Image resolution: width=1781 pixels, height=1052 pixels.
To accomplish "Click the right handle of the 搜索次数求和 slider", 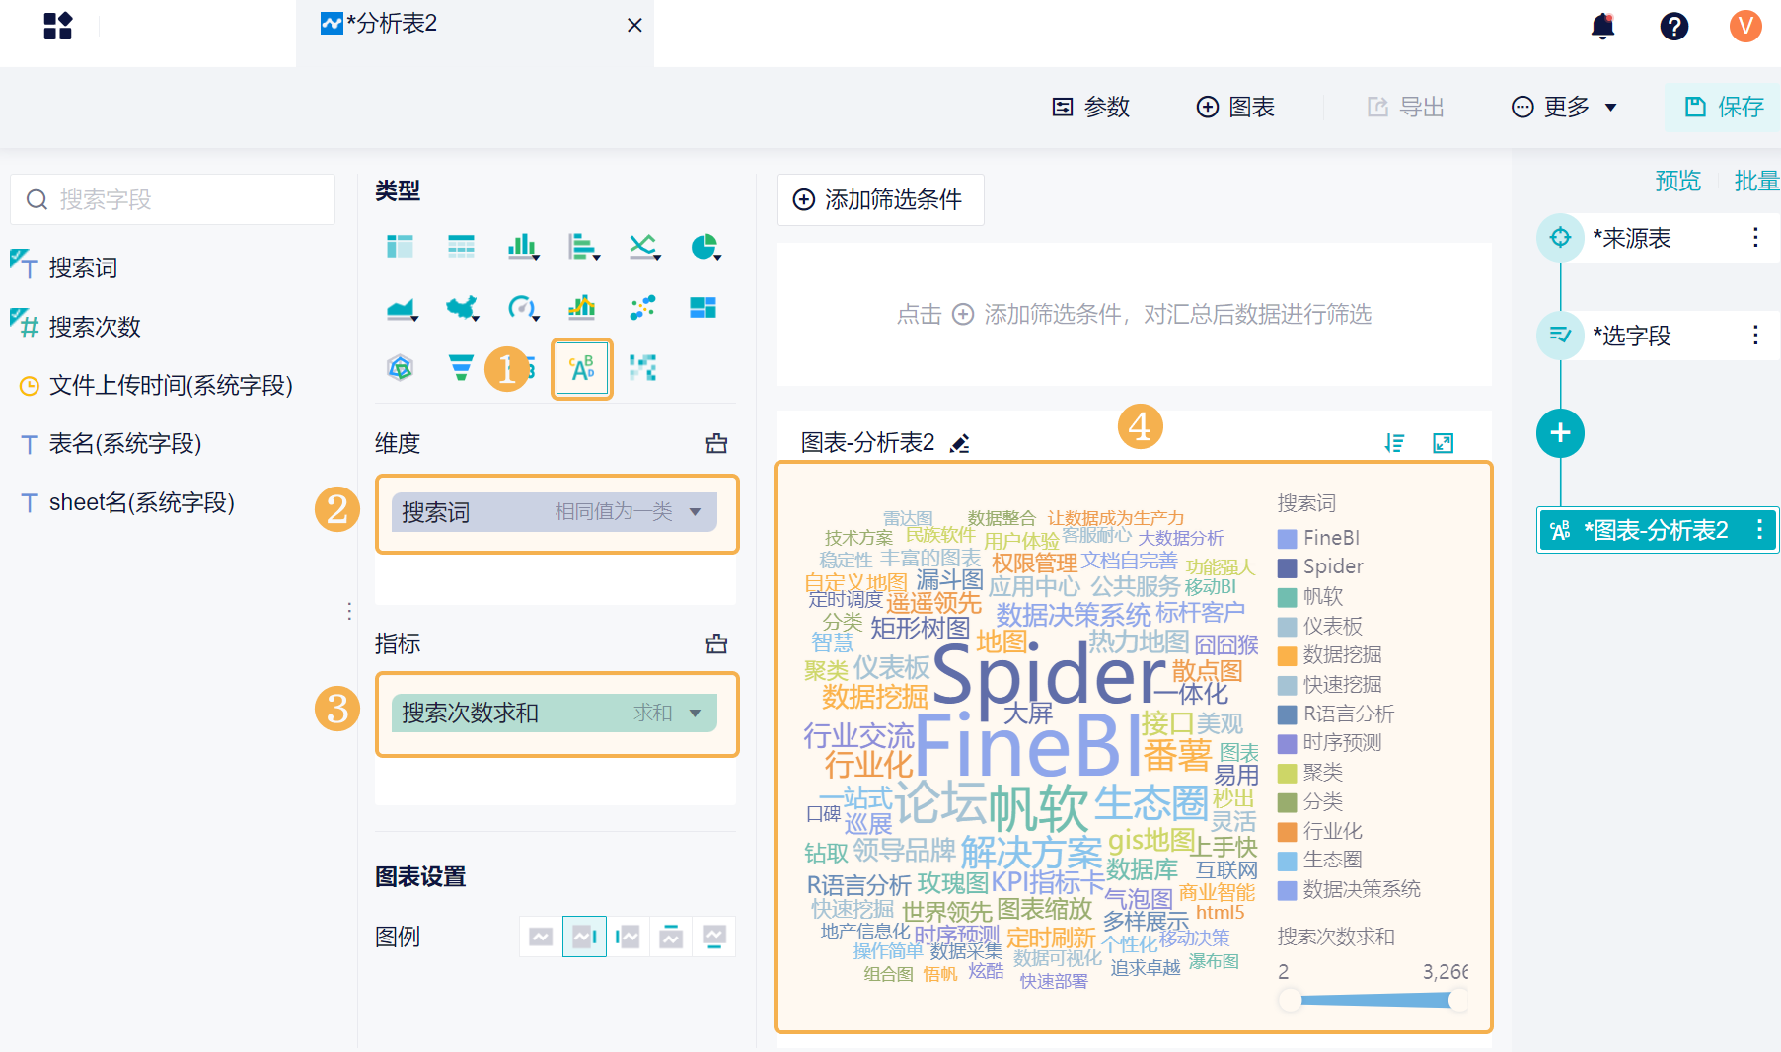I will click(x=1457, y=1001).
